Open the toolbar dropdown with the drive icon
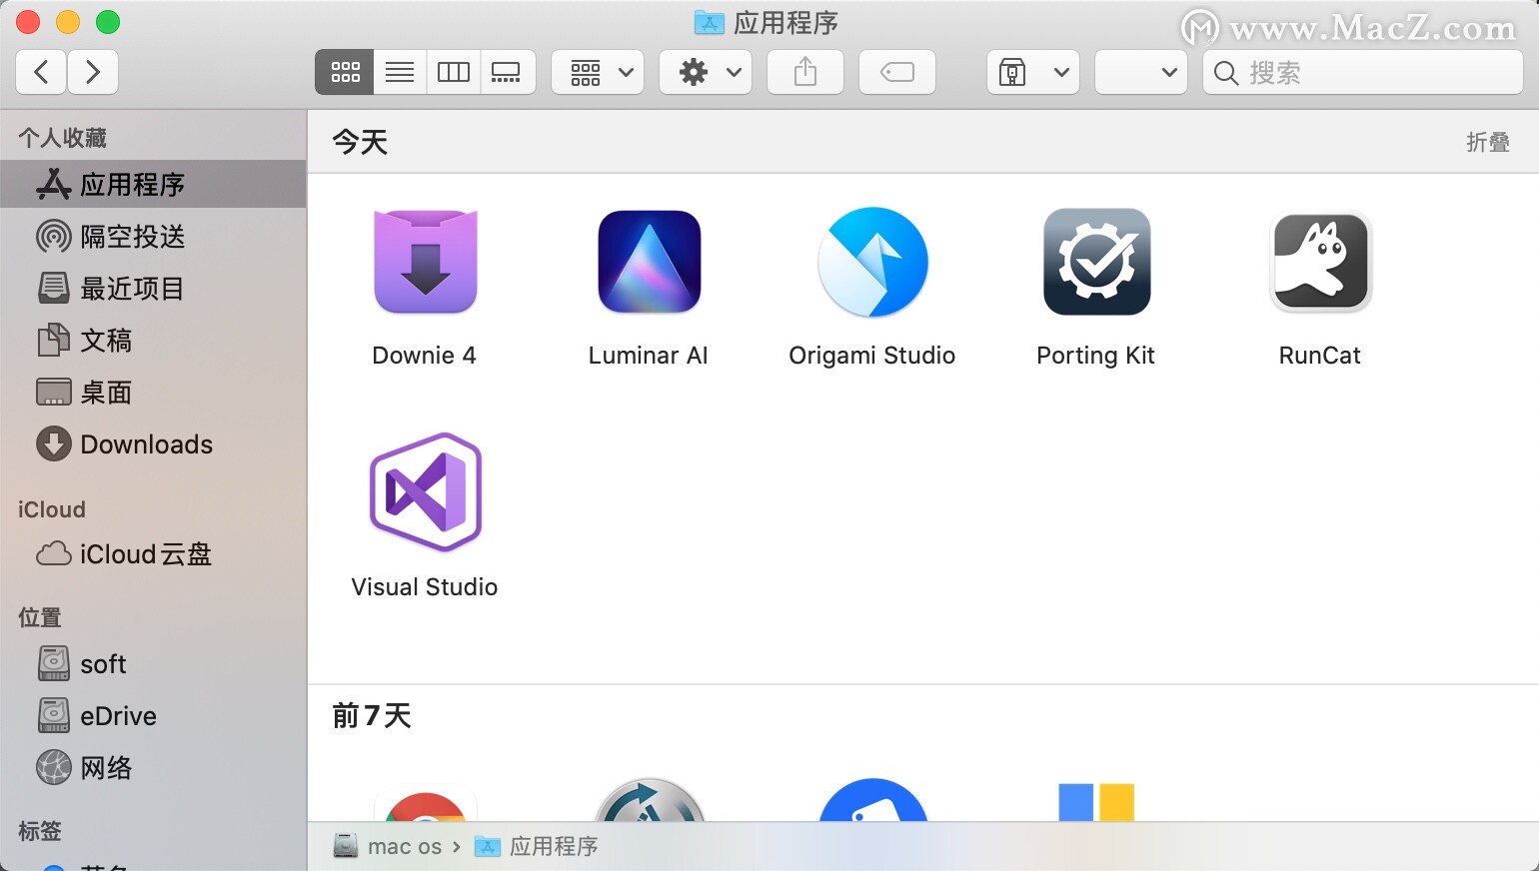1539x871 pixels. (1033, 72)
